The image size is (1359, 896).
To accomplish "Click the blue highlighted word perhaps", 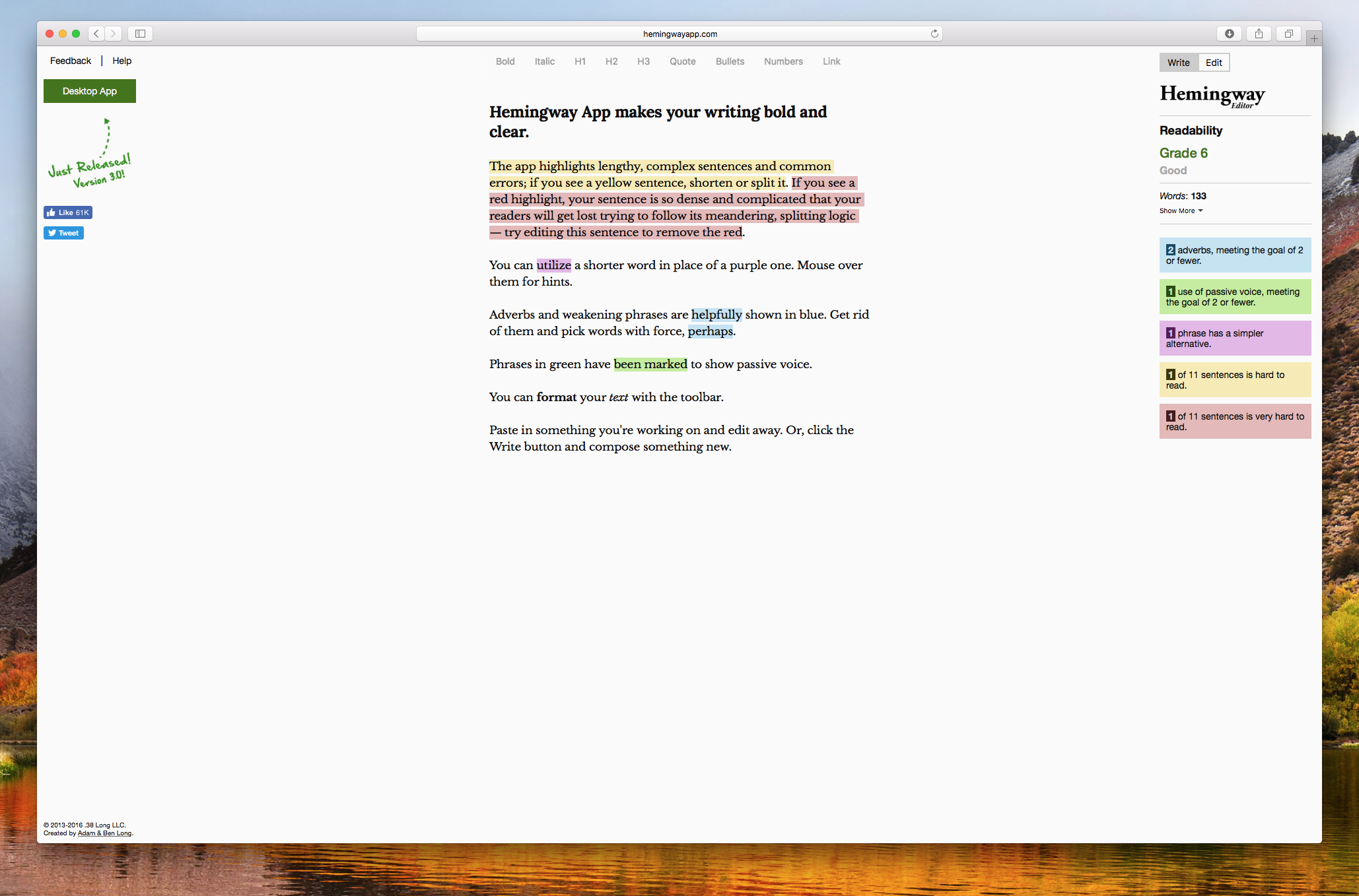I will [710, 331].
